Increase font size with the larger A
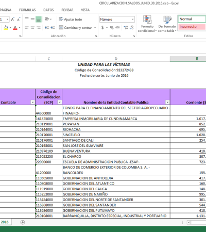 [x=12, y=19]
